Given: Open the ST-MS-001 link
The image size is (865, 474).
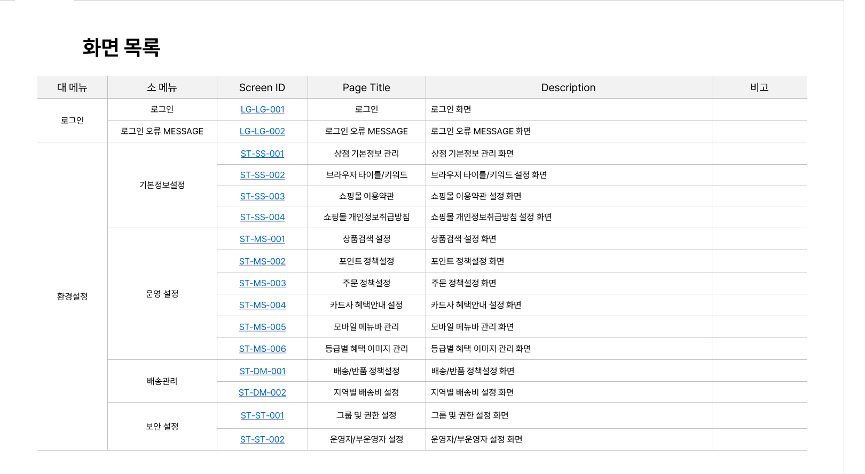Looking at the screenshot, I should tap(262, 239).
